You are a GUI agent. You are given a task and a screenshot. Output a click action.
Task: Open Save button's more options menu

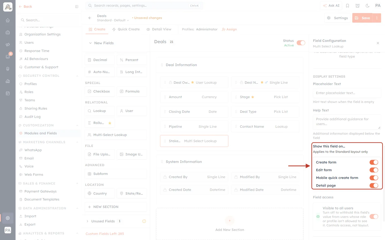[377, 18]
